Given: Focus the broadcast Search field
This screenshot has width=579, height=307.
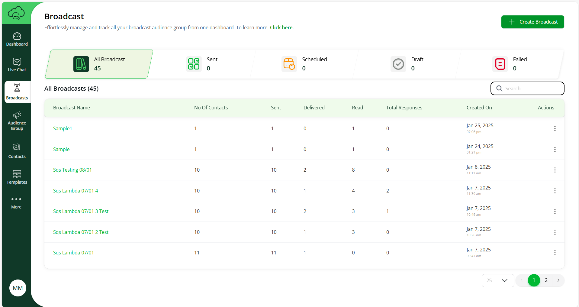Looking at the screenshot, I should [x=527, y=89].
